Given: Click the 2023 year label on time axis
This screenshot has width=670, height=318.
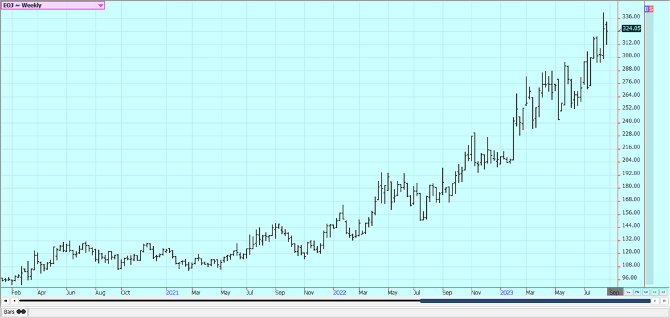Looking at the screenshot, I should [507, 293].
